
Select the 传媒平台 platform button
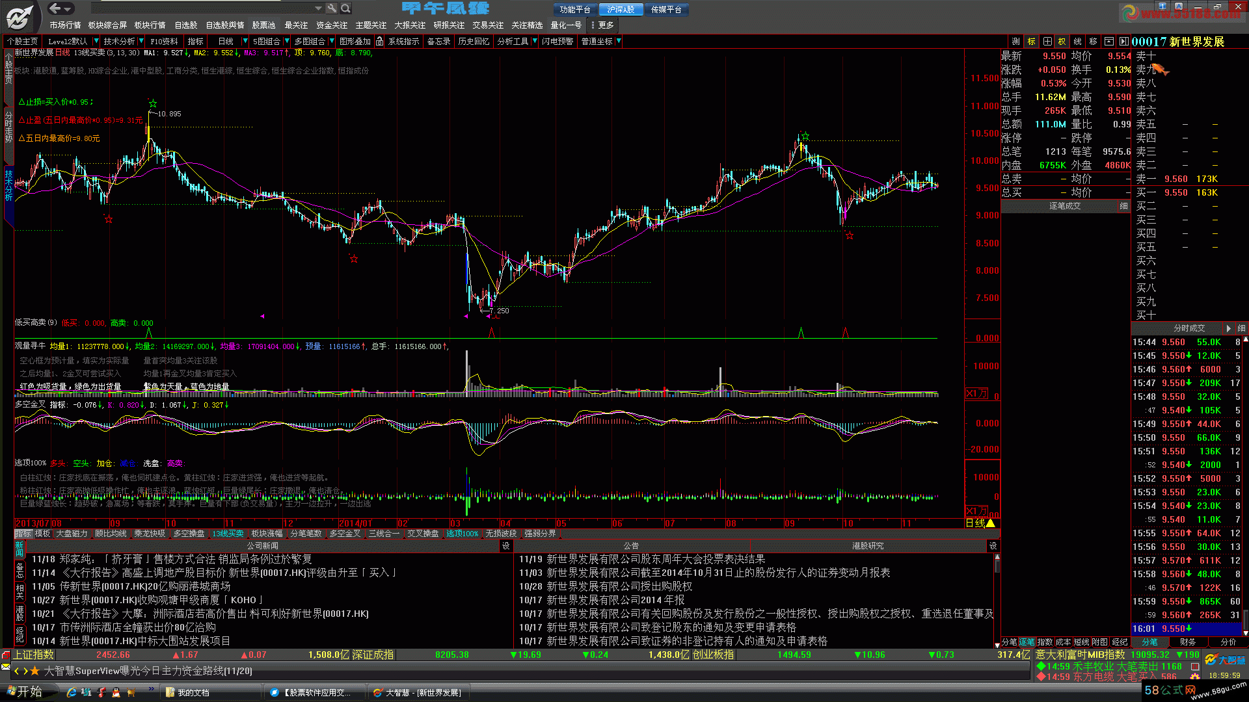(666, 10)
